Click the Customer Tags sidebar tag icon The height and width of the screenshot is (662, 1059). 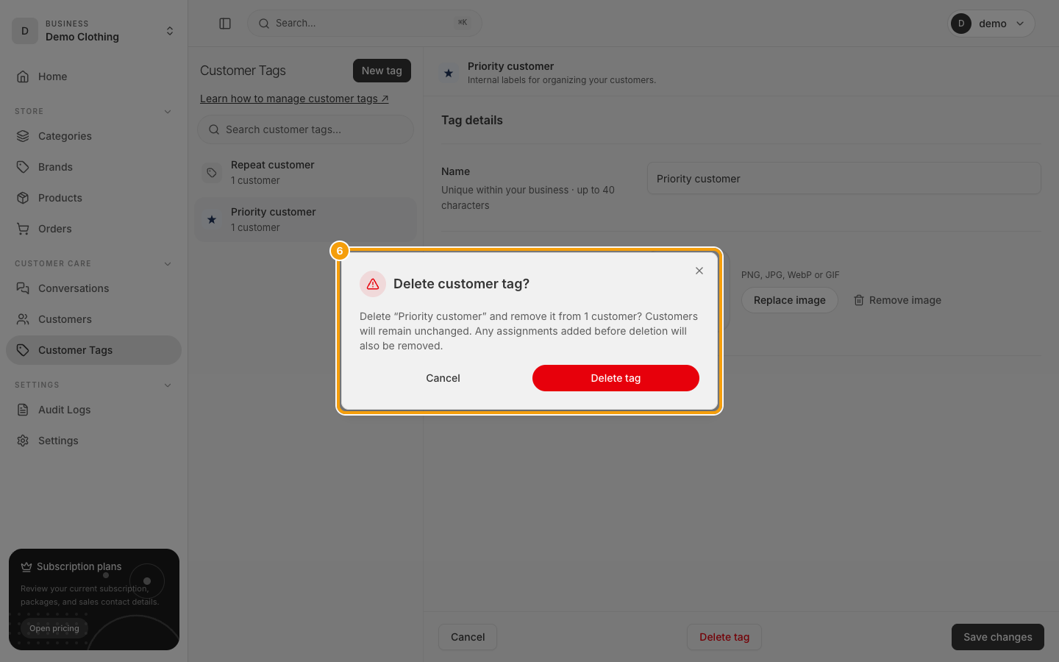click(23, 350)
